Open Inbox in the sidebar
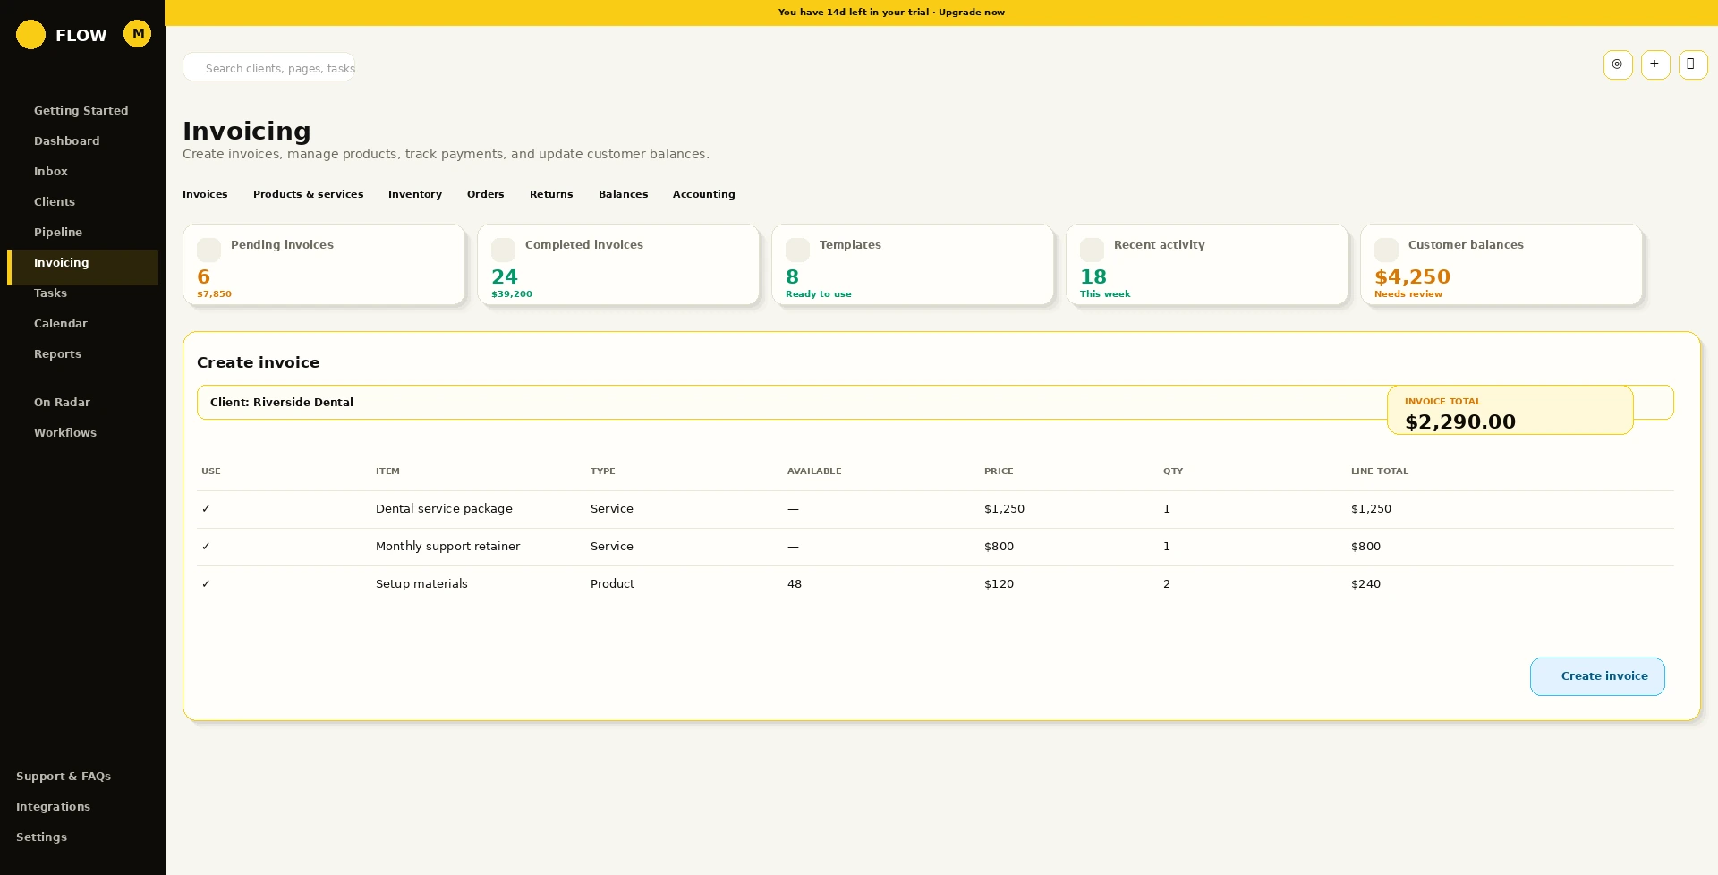The height and width of the screenshot is (875, 1718). [51, 172]
